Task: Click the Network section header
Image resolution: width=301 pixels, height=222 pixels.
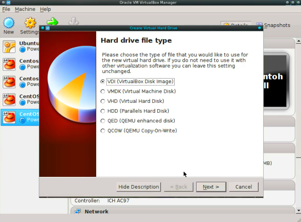Action: 182,211
